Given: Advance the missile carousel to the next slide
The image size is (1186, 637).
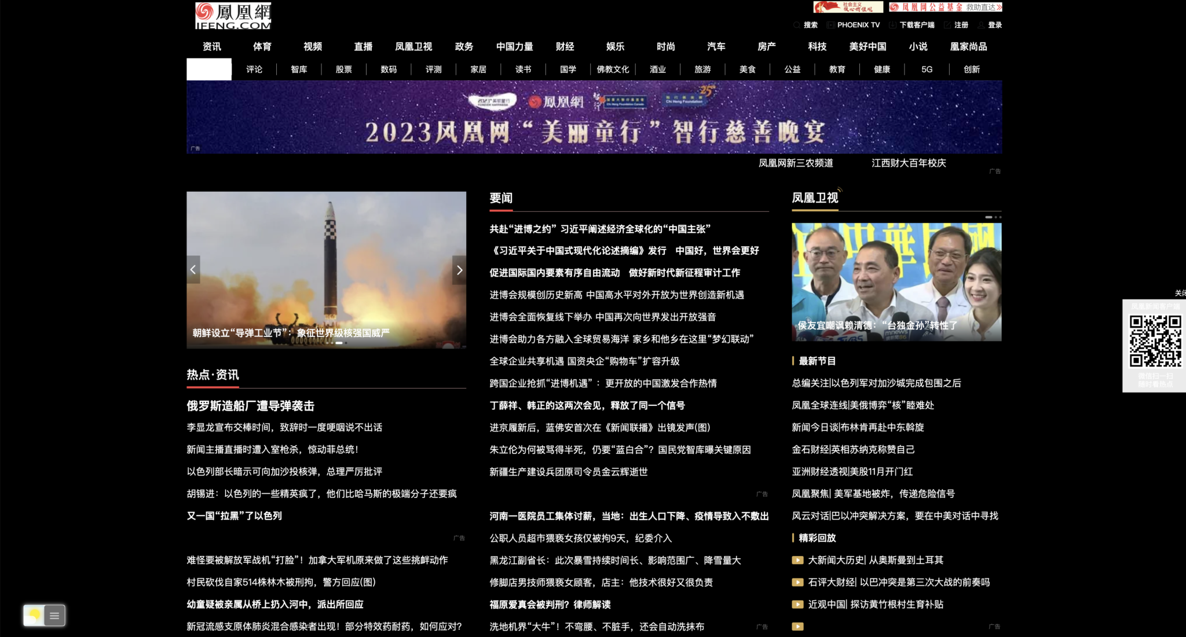Looking at the screenshot, I should [459, 270].
